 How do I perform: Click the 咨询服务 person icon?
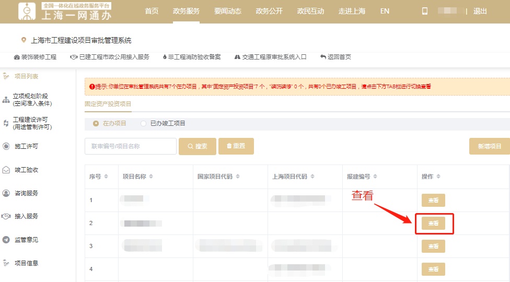click(6, 193)
